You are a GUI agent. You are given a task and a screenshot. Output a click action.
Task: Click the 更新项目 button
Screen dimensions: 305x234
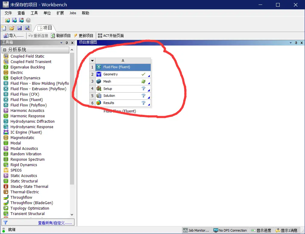tap(83, 36)
